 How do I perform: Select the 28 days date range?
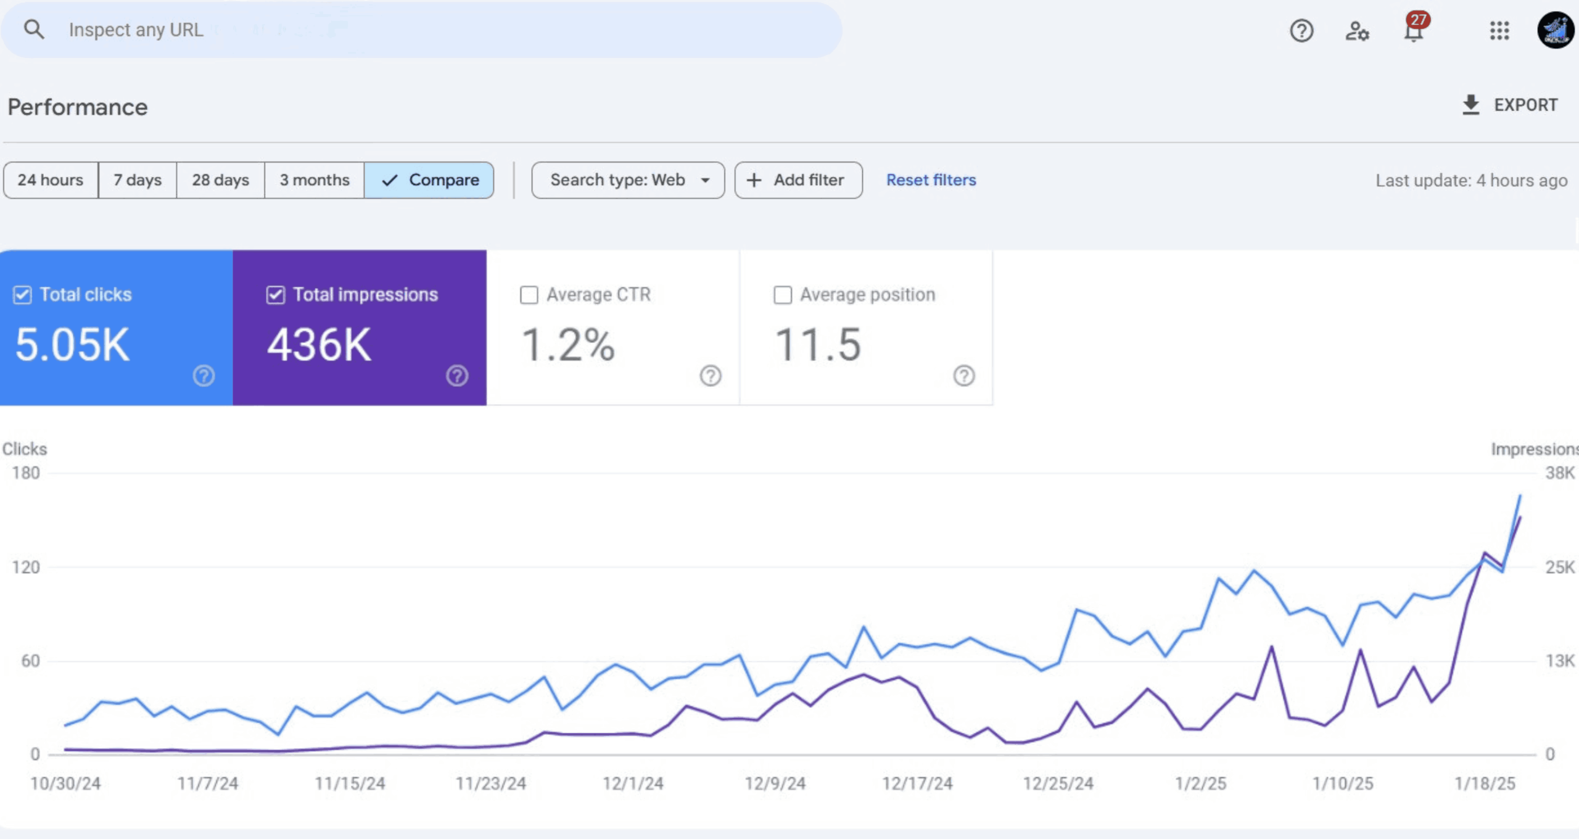click(x=220, y=180)
